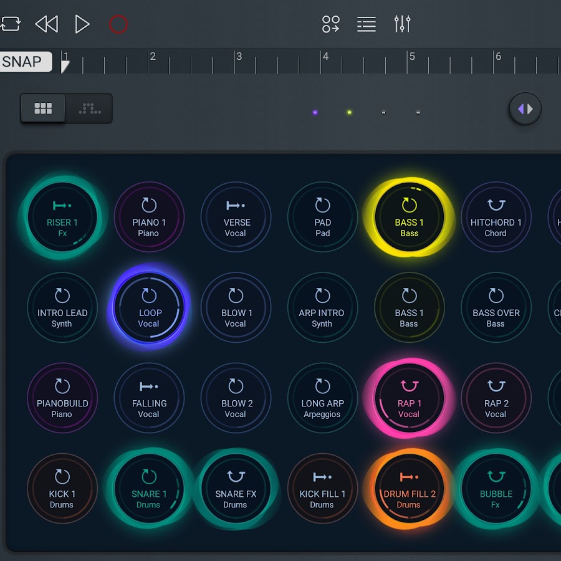Viewport: 561px width, 561px height.
Task: Trigger the HITCHORD 1 Chord pad
Action: (496, 217)
